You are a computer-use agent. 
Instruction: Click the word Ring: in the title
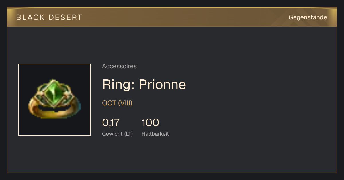(x=118, y=85)
